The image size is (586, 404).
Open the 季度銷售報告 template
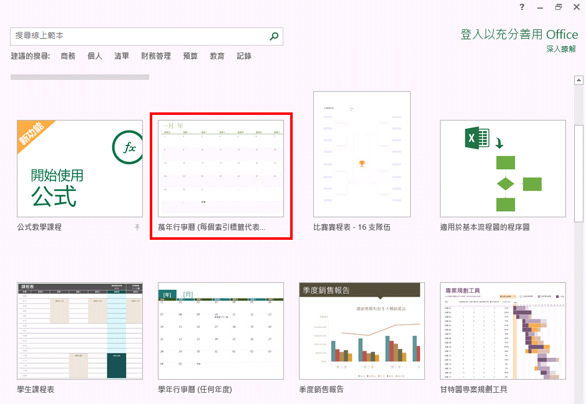point(362,330)
